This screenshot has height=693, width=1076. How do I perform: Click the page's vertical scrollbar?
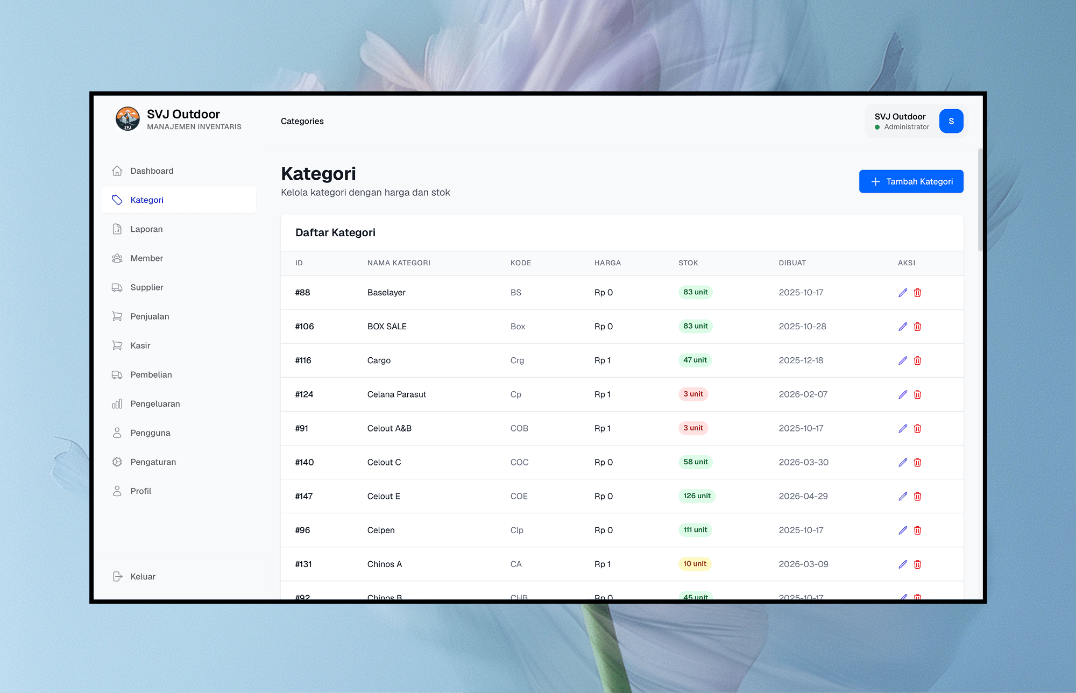point(980,200)
